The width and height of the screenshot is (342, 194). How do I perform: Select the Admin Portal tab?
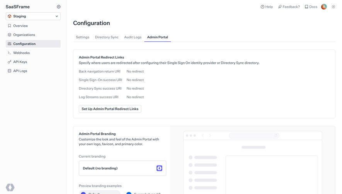pyautogui.click(x=158, y=37)
